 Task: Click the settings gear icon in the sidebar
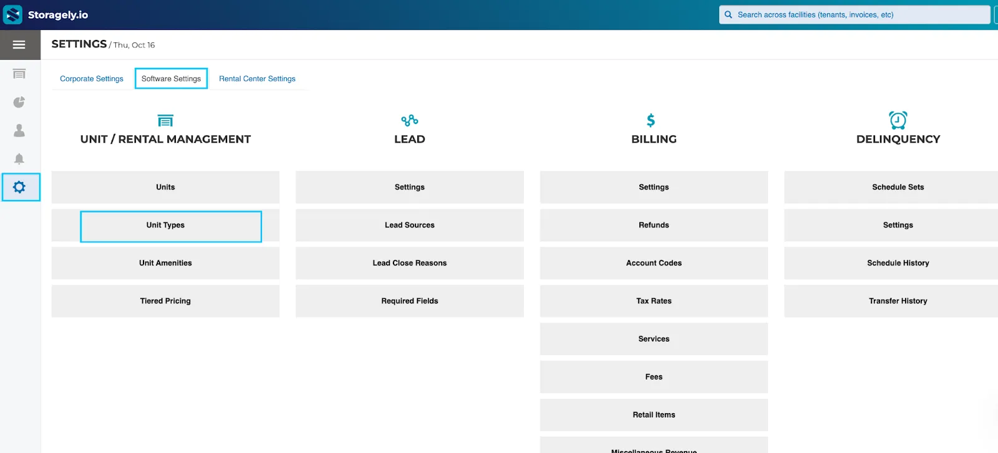pyautogui.click(x=19, y=187)
